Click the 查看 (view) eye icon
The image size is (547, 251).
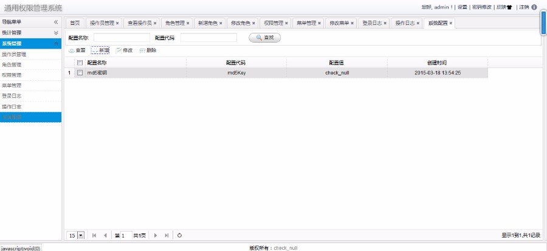72,50
